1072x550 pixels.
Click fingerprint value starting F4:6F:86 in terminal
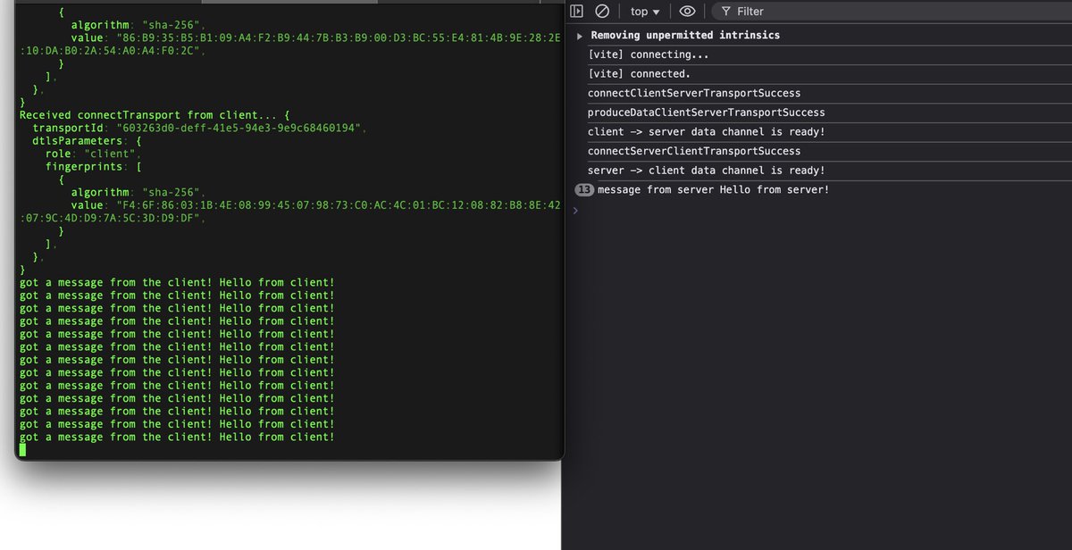coord(290,212)
